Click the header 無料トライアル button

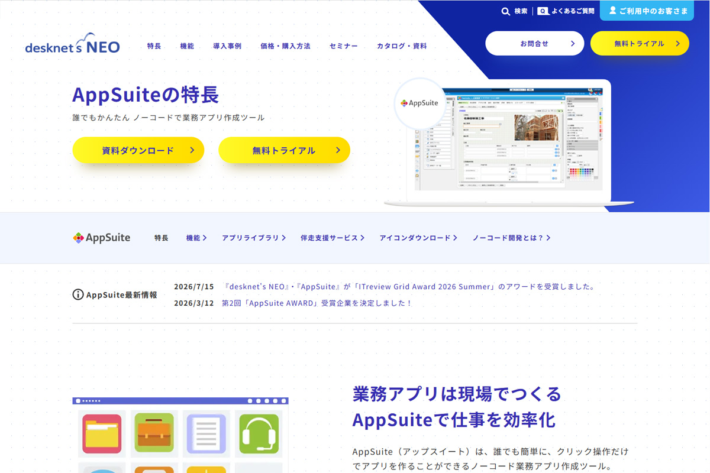(x=640, y=43)
